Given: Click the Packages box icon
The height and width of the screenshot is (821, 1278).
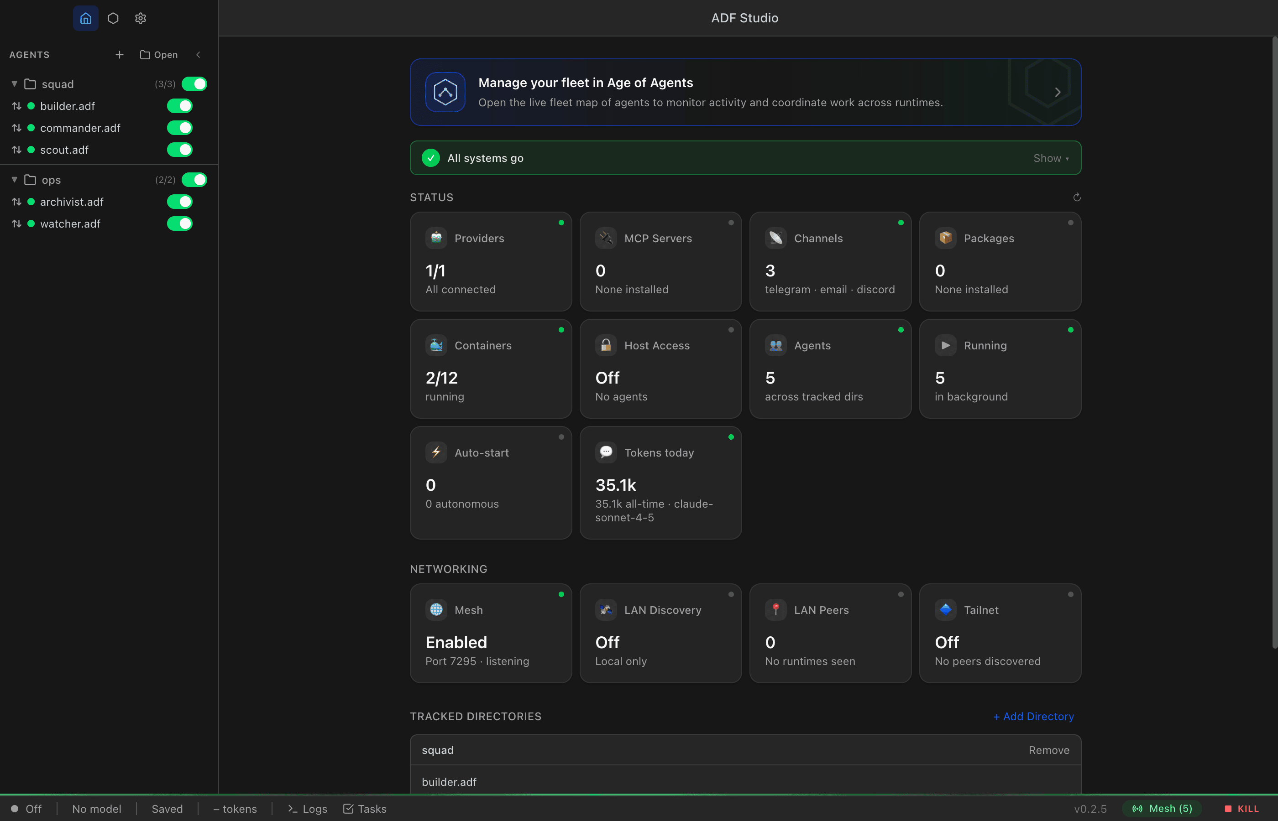Looking at the screenshot, I should pos(945,238).
